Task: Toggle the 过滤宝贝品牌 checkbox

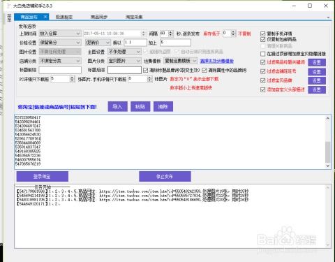Action: 263,80
